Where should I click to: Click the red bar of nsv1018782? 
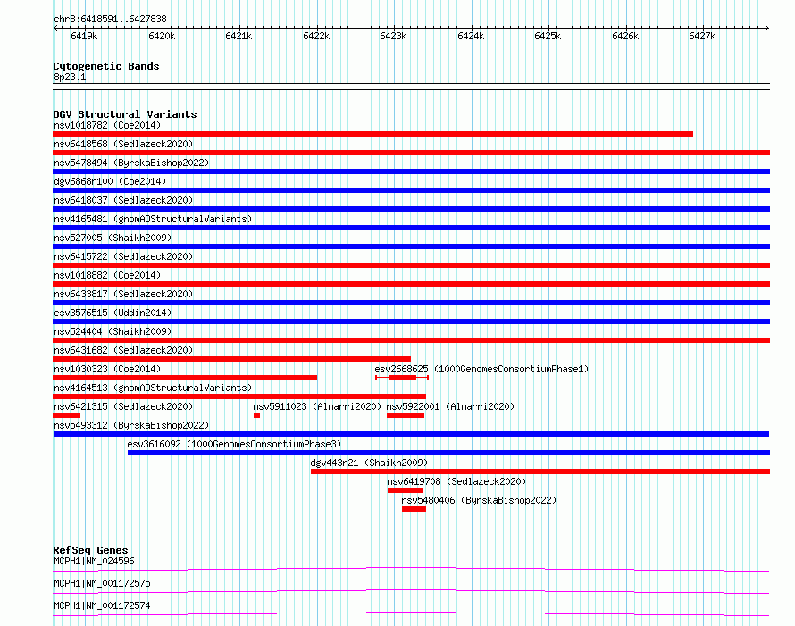[372, 134]
